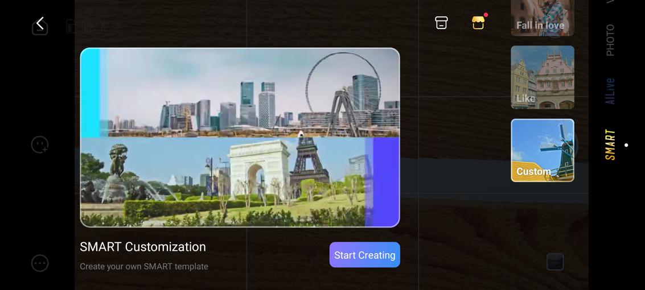645x290 pixels.
Task: Tap the first dimmed icon beside the back arrow
Action: point(71,26)
